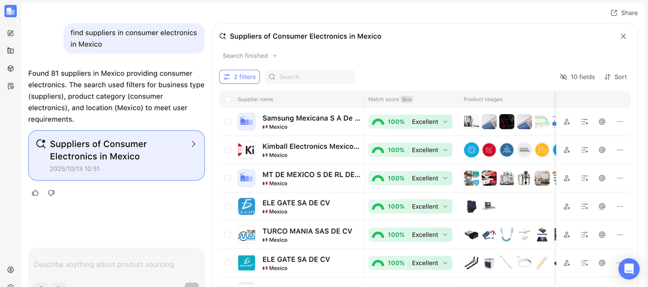Add contact icon for Kimball Electronics row

(x=567, y=150)
